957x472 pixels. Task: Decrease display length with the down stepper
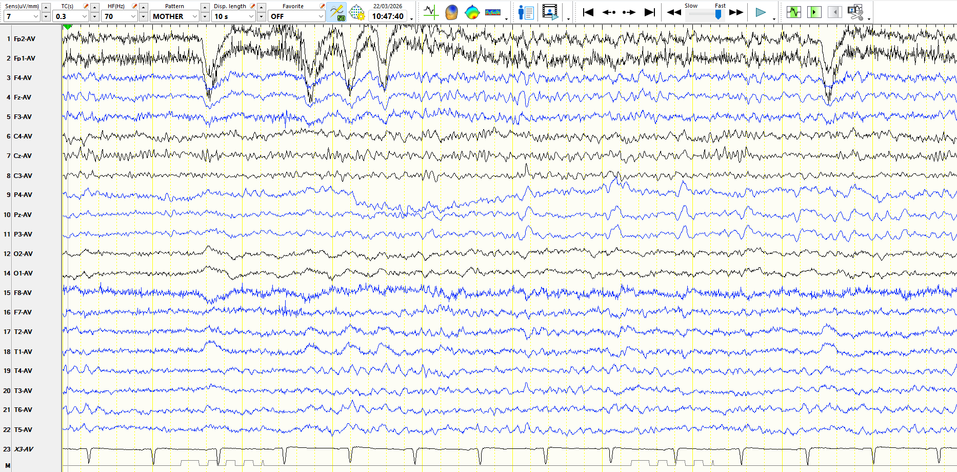(262, 17)
